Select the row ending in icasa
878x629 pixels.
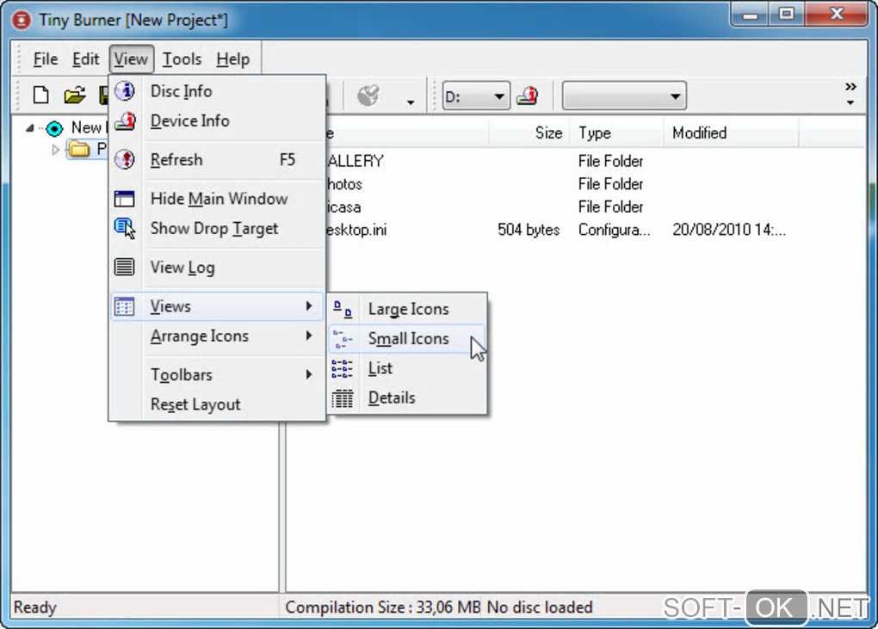point(344,207)
